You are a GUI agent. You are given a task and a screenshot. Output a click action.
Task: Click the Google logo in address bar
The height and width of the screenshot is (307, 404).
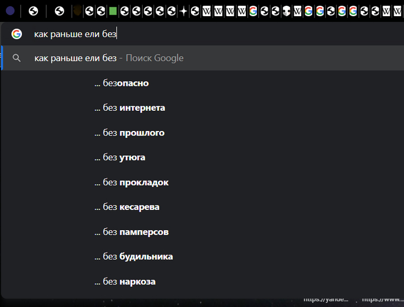pos(17,34)
